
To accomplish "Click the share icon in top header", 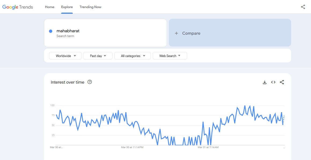I will tap(303, 7).
